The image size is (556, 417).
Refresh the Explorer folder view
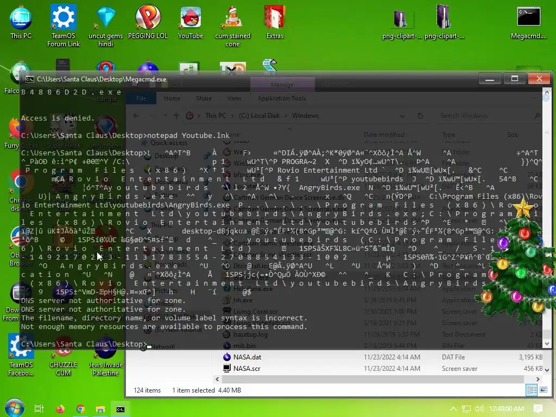click(420, 116)
